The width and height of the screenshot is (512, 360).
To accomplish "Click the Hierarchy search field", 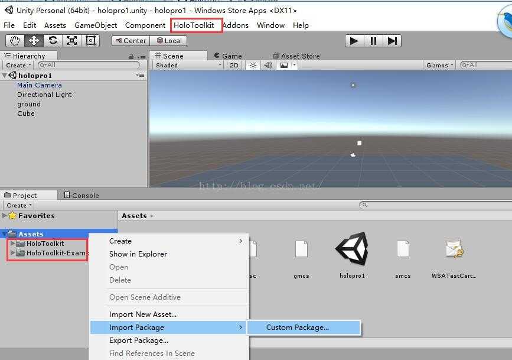I will (89, 65).
